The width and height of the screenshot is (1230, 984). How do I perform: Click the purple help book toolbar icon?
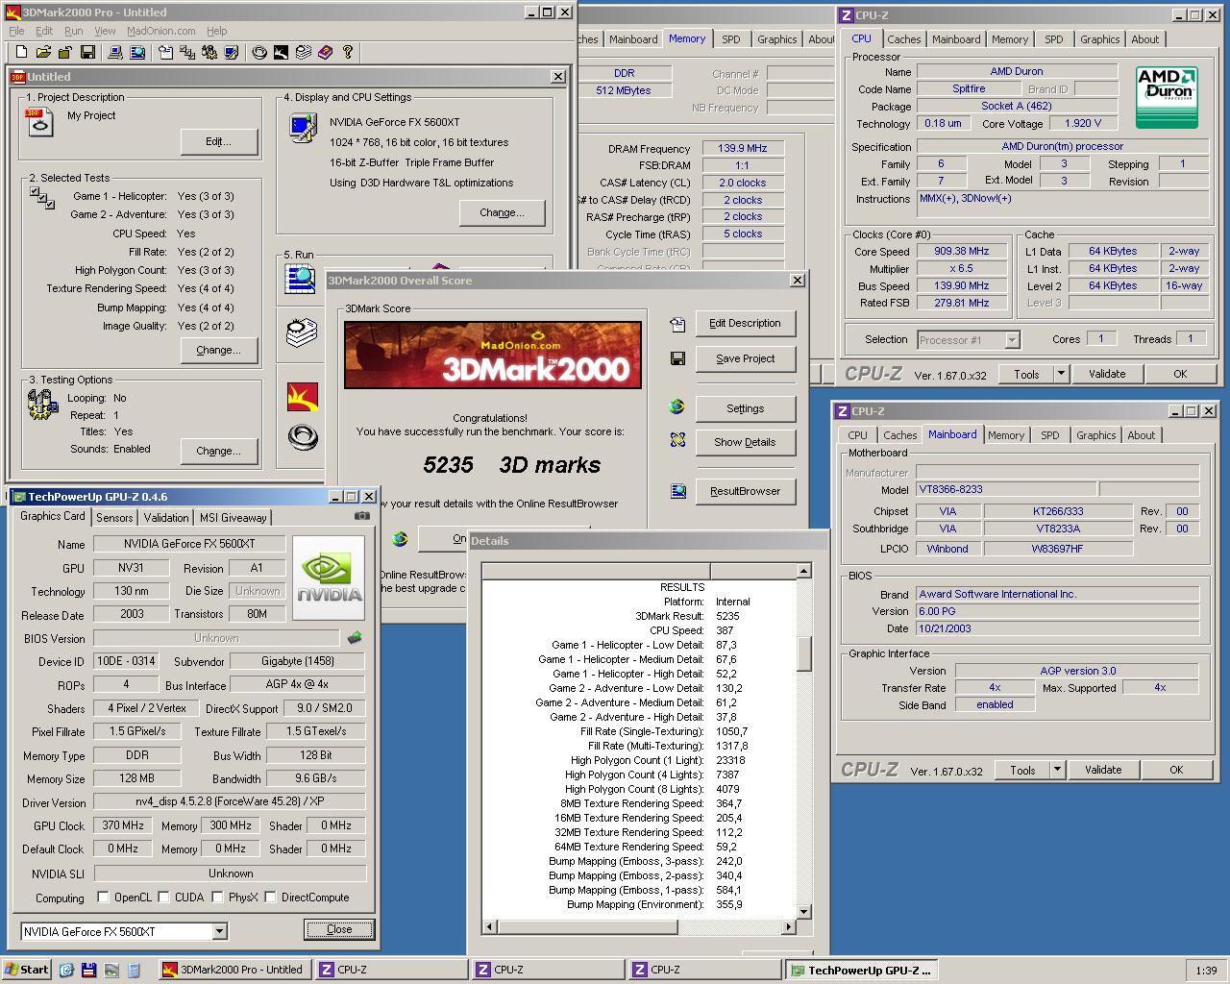pos(325,52)
